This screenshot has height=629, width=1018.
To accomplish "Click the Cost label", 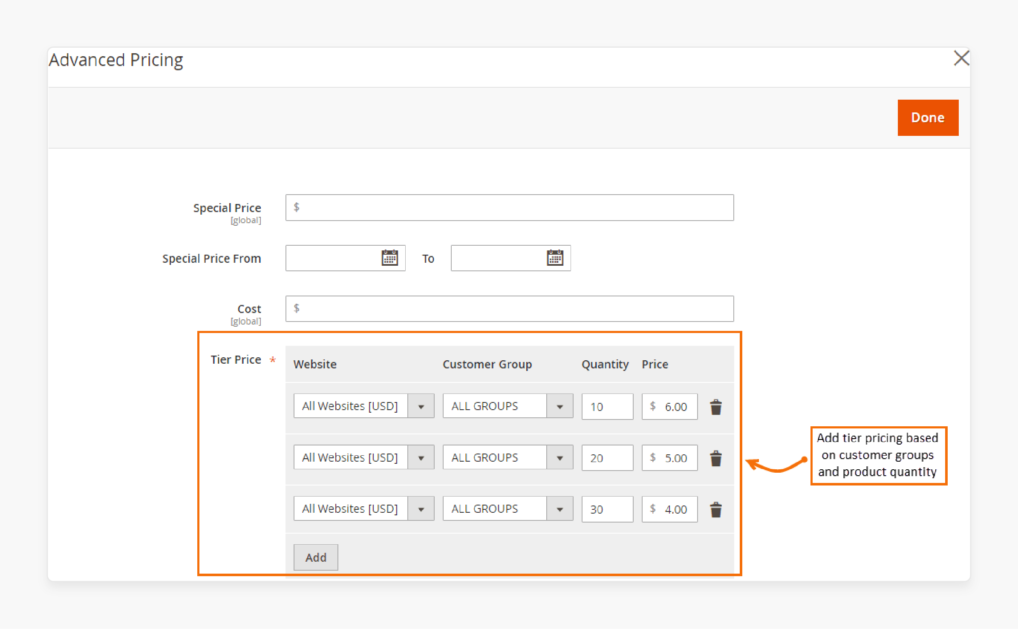I will click(249, 309).
